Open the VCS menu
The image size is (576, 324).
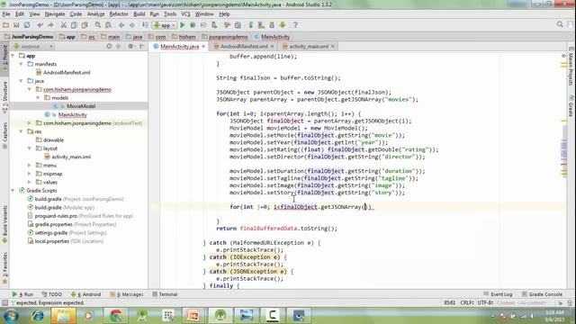pyautogui.click(x=185, y=14)
